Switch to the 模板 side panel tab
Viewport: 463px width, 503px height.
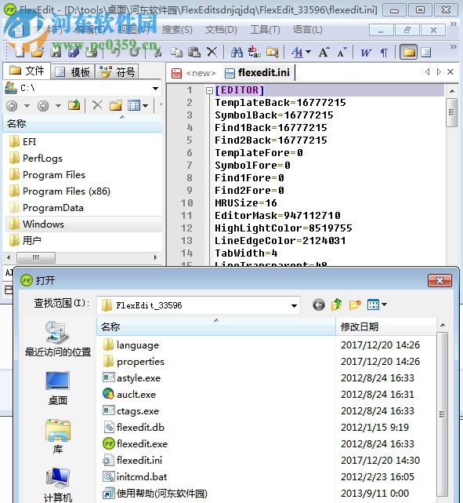(72, 72)
